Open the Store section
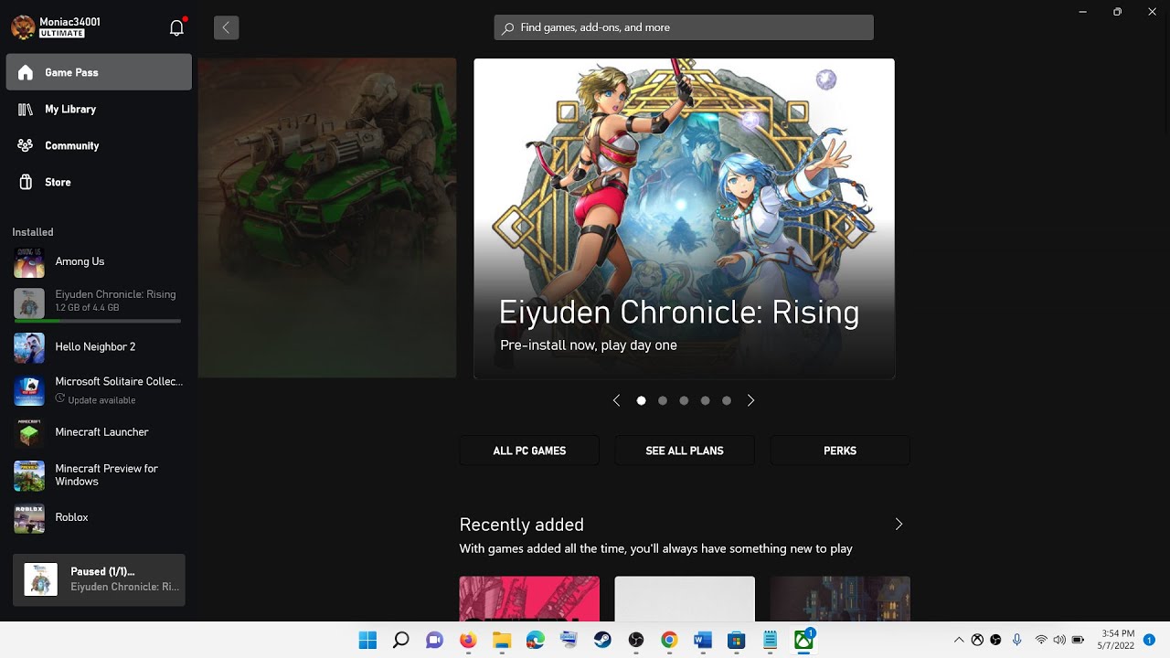This screenshot has width=1170, height=658. pos(99,182)
